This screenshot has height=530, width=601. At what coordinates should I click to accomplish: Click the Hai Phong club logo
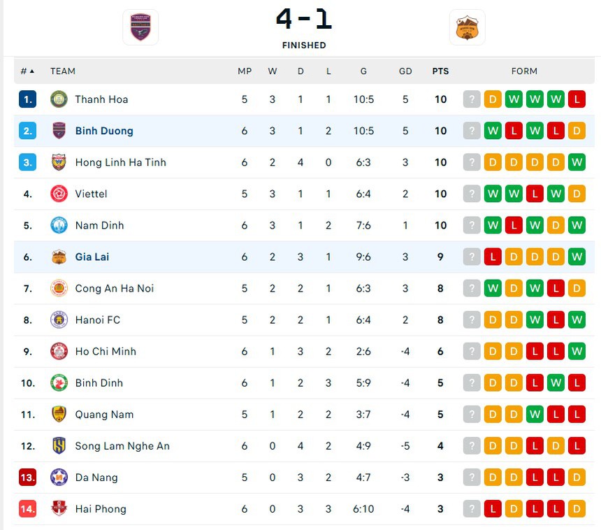point(59,509)
